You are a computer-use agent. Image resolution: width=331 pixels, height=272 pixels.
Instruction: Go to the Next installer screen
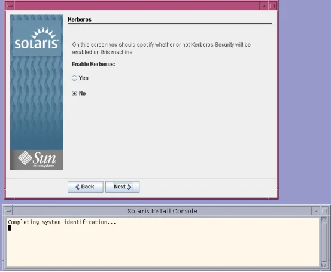[x=123, y=187]
